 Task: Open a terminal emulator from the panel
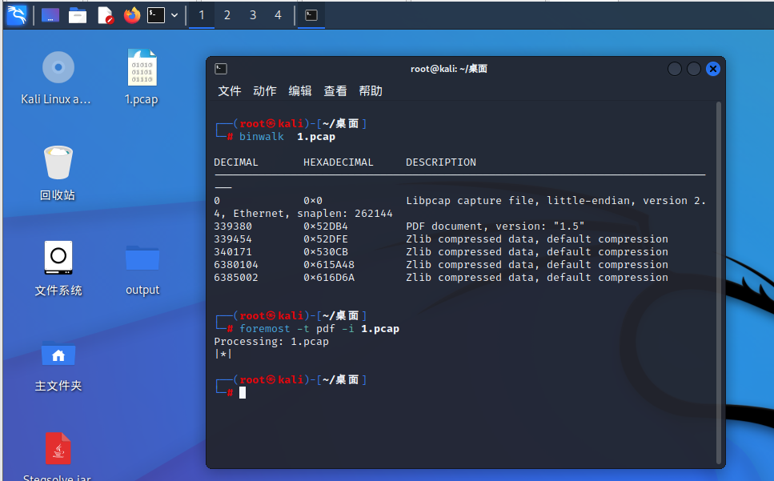[156, 15]
